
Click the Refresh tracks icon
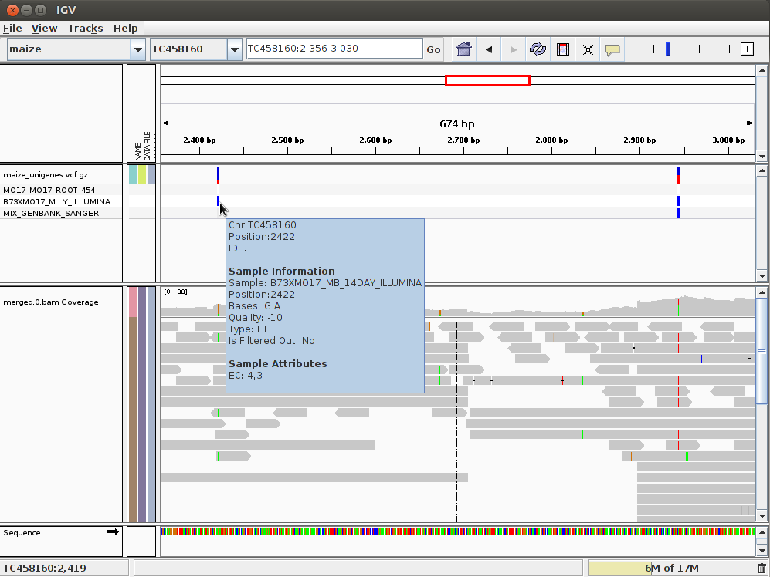point(538,49)
